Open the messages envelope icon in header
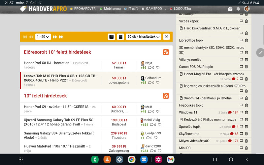 pyautogui.click(x=230, y=9)
